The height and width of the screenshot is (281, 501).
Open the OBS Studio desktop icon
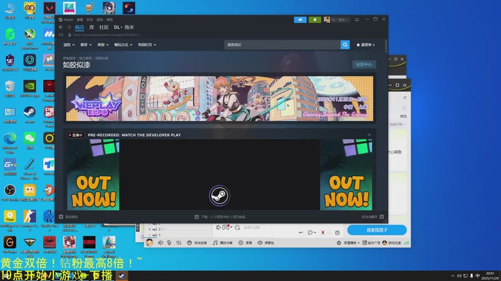(10, 193)
